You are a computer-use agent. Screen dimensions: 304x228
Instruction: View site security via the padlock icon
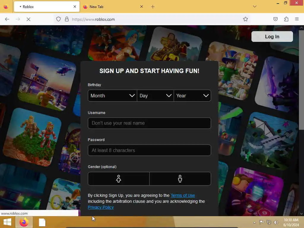(x=67, y=19)
